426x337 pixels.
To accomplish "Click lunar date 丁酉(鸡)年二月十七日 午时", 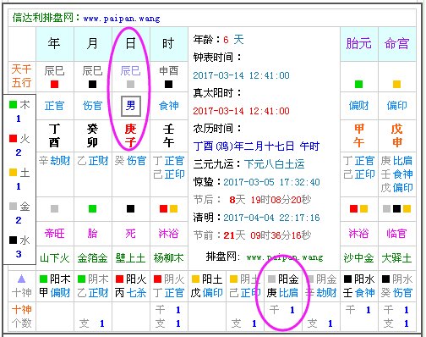I will pyautogui.click(x=256, y=146).
